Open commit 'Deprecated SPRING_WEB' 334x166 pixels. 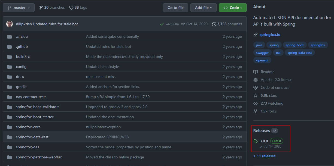point(107,137)
